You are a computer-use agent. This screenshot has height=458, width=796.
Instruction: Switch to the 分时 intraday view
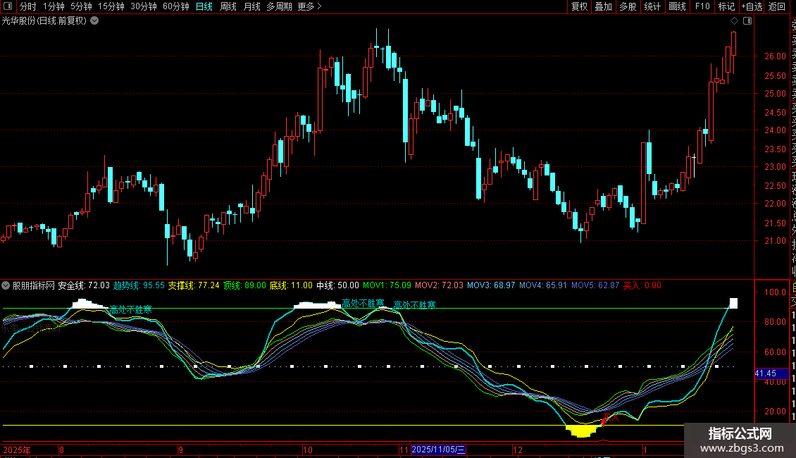(27, 7)
